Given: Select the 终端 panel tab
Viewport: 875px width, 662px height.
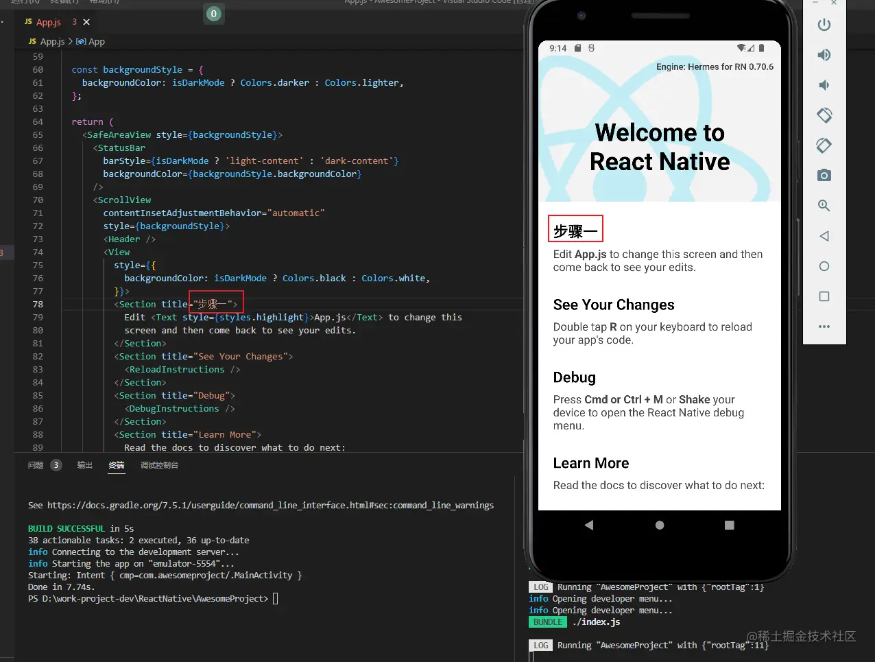Looking at the screenshot, I should coord(117,465).
